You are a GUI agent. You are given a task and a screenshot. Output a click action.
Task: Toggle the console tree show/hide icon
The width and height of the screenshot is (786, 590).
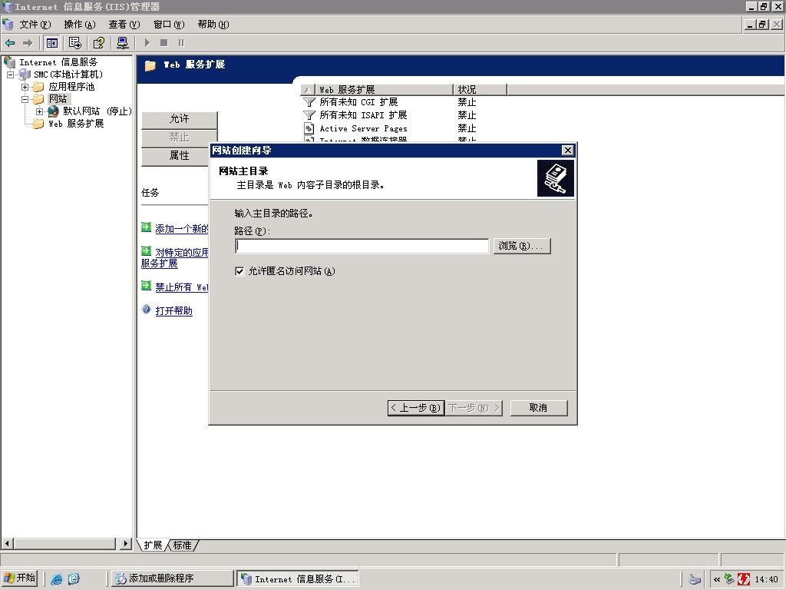click(x=51, y=43)
